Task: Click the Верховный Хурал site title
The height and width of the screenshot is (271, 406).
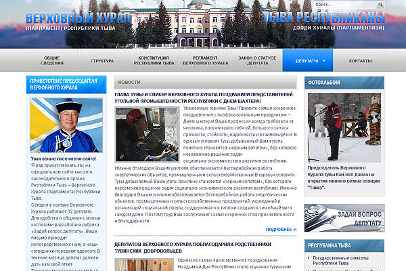Action: tap(78, 18)
